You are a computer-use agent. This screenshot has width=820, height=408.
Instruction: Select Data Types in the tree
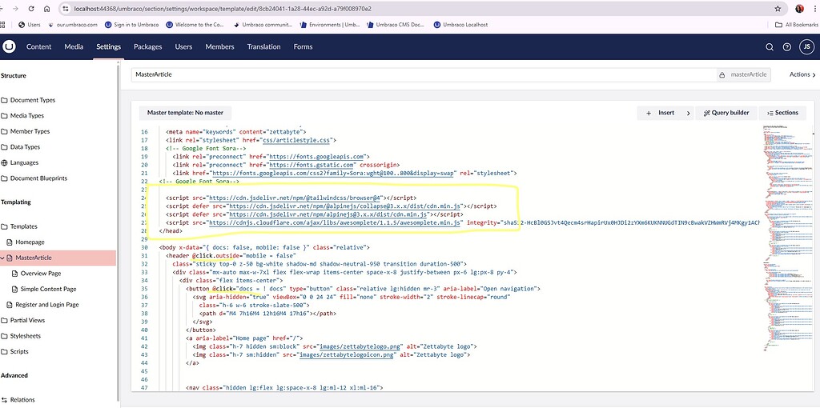point(25,146)
